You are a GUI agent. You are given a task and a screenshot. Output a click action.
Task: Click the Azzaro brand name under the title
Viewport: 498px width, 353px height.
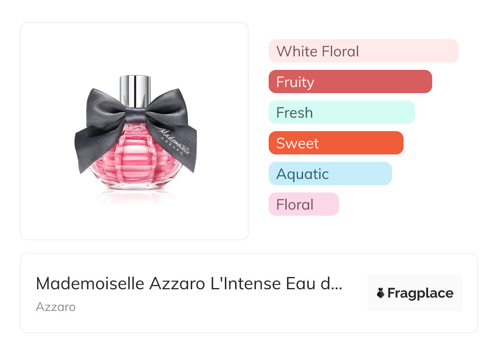[x=56, y=307]
